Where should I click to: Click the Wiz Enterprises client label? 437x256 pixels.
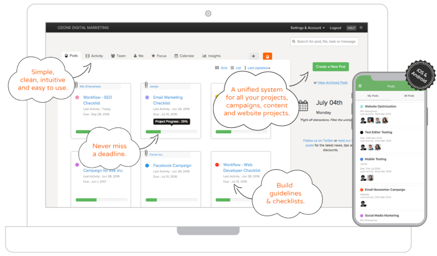[90, 87]
